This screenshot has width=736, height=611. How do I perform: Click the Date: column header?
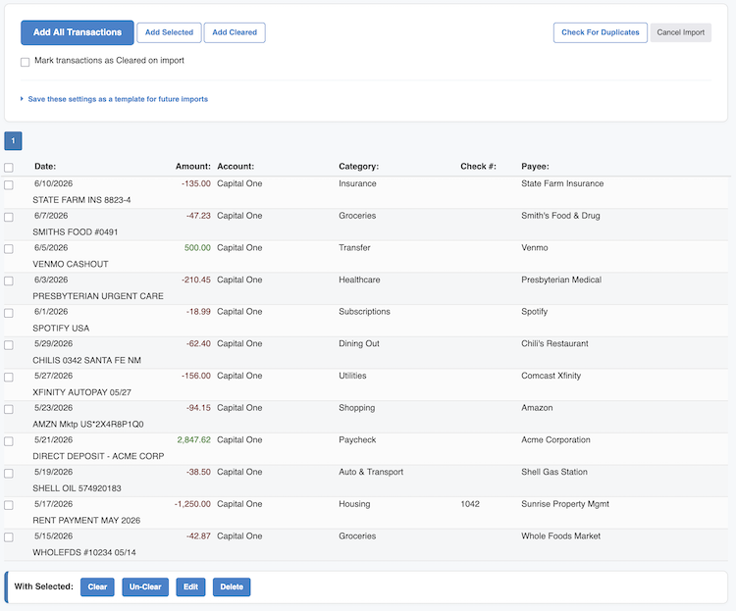45,166
